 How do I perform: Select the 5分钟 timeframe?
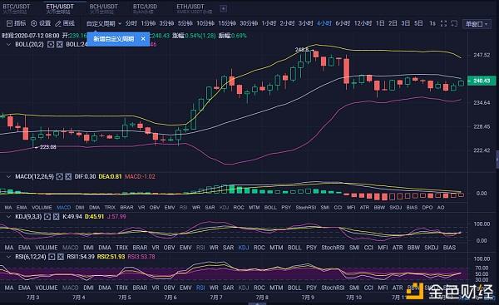point(185,23)
